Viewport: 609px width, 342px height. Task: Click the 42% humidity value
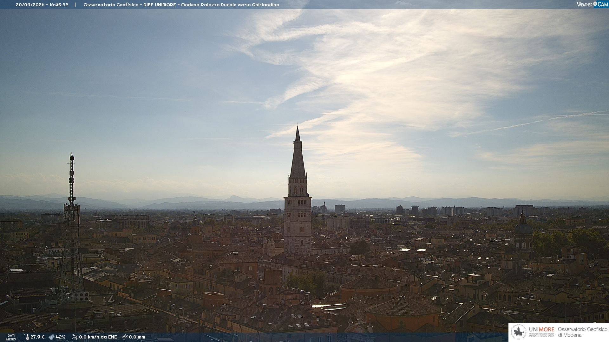(61, 337)
